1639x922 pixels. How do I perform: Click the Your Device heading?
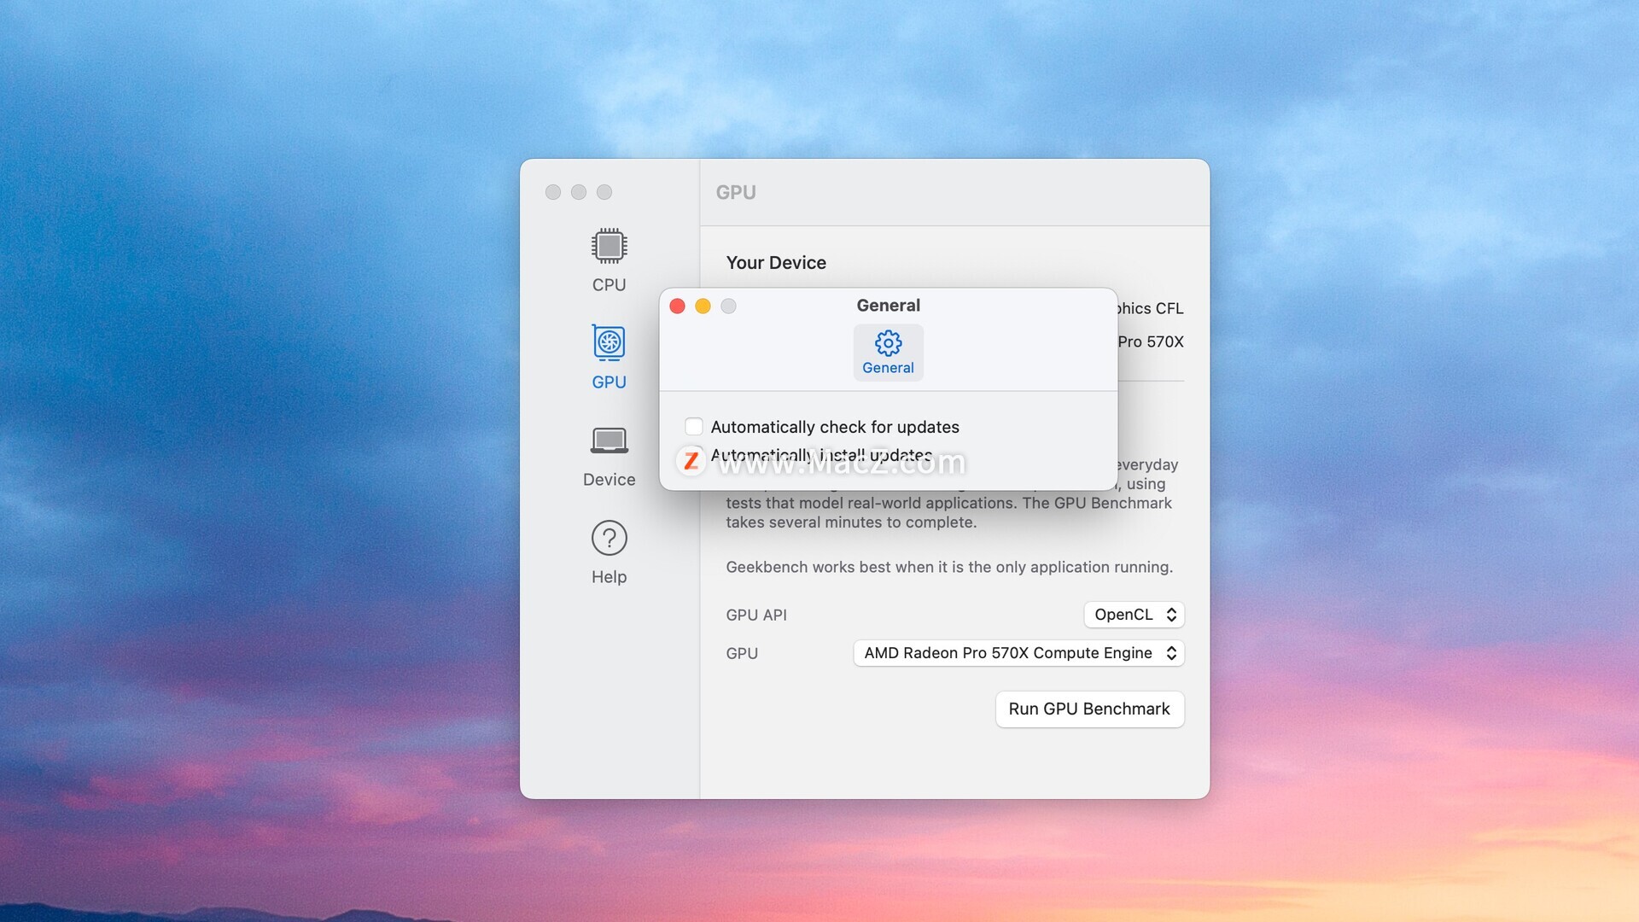[776, 263]
